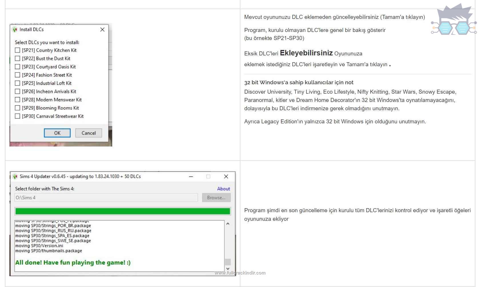Click the site mascot logo with glasses
This screenshot has width=480, height=287.
[x=454, y=19]
